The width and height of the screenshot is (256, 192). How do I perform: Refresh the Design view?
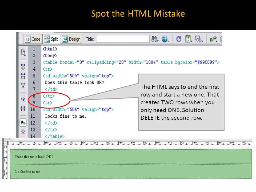[x=179, y=39]
